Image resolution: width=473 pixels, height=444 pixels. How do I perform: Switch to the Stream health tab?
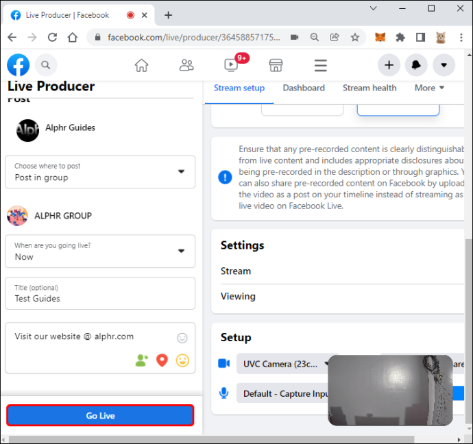(x=369, y=88)
